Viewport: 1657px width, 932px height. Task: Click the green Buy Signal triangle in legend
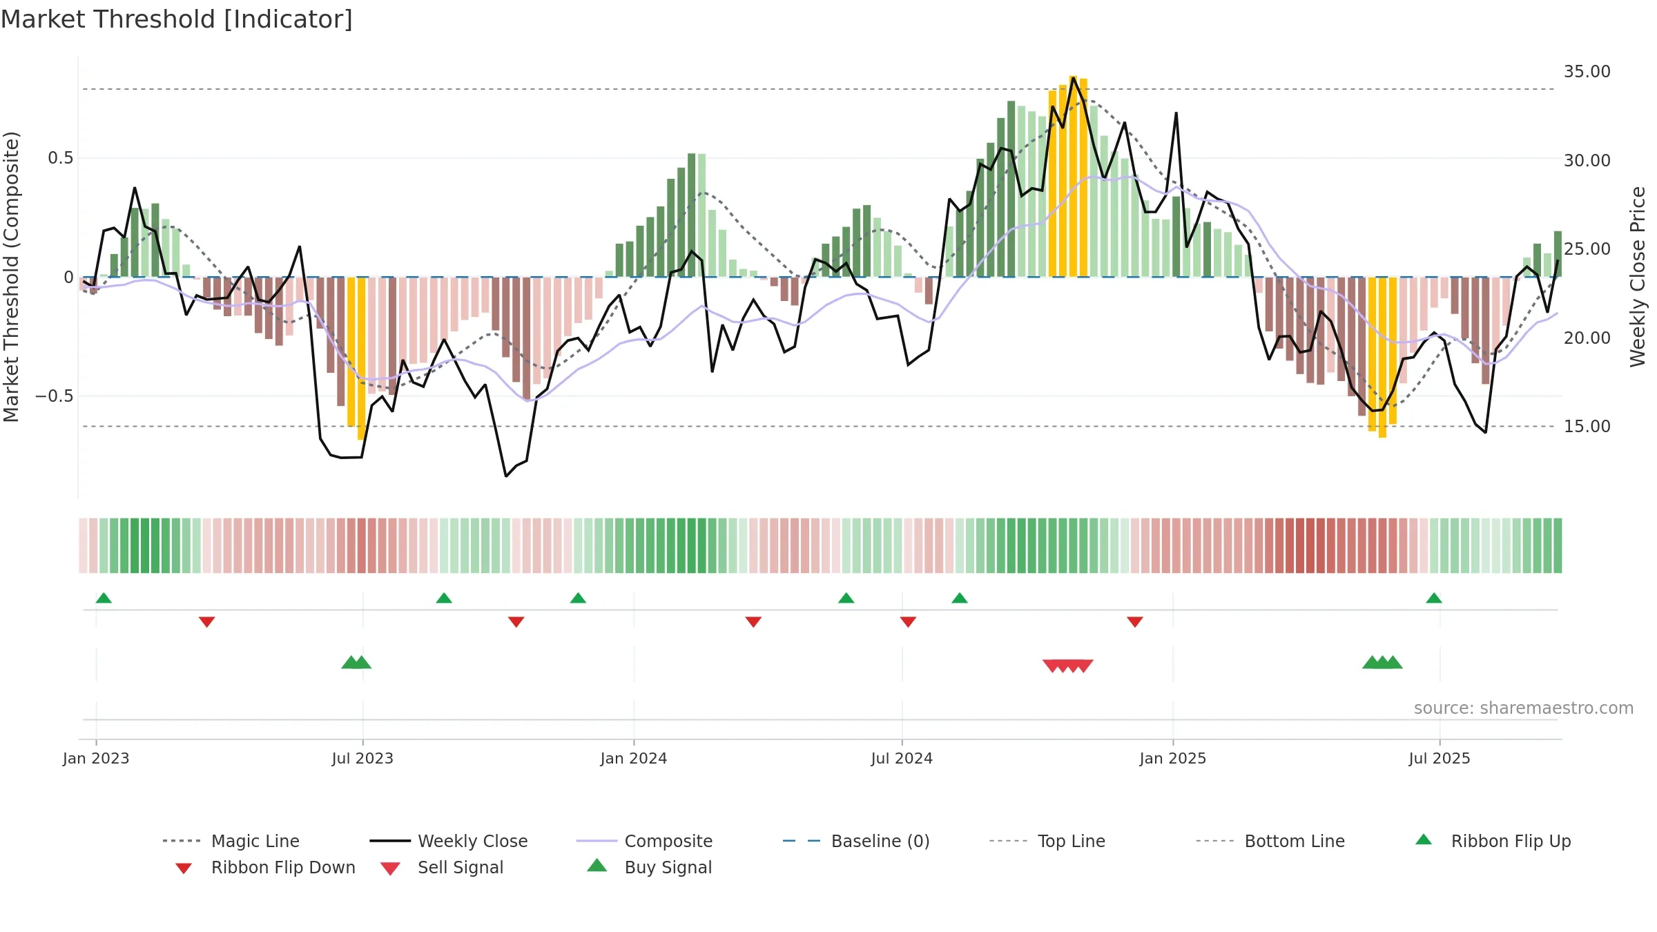click(x=597, y=865)
